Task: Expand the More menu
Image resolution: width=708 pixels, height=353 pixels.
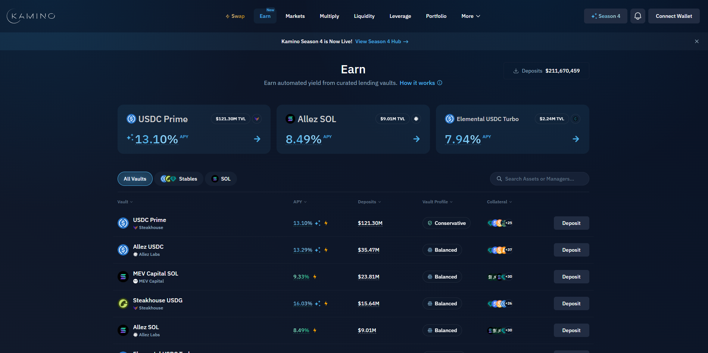Action: (x=471, y=16)
